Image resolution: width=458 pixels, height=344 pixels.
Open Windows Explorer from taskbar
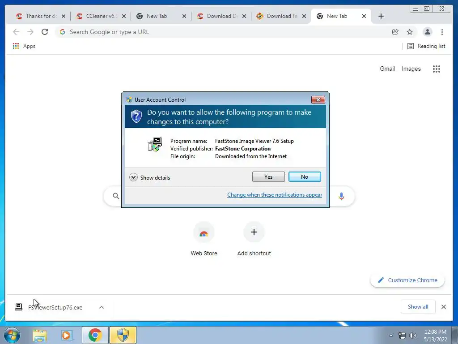click(40, 335)
